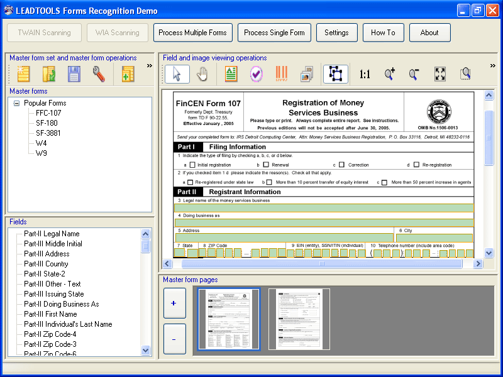Viewport: 503px width, 377px height.
Task: Click the barcode field icon
Action: point(281,74)
